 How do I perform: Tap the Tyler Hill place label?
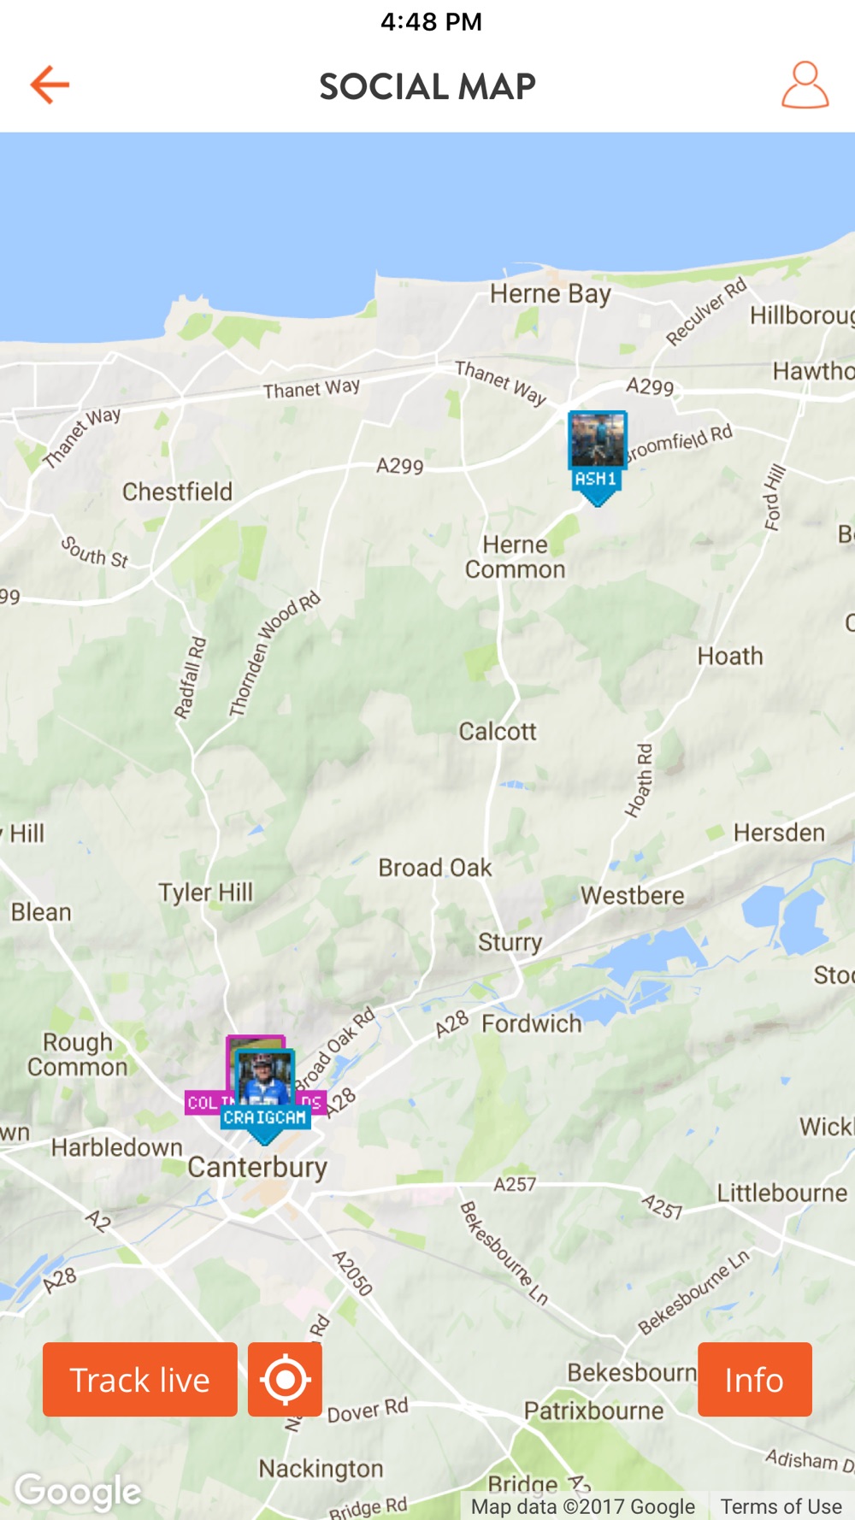pyautogui.click(x=205, y=893)
